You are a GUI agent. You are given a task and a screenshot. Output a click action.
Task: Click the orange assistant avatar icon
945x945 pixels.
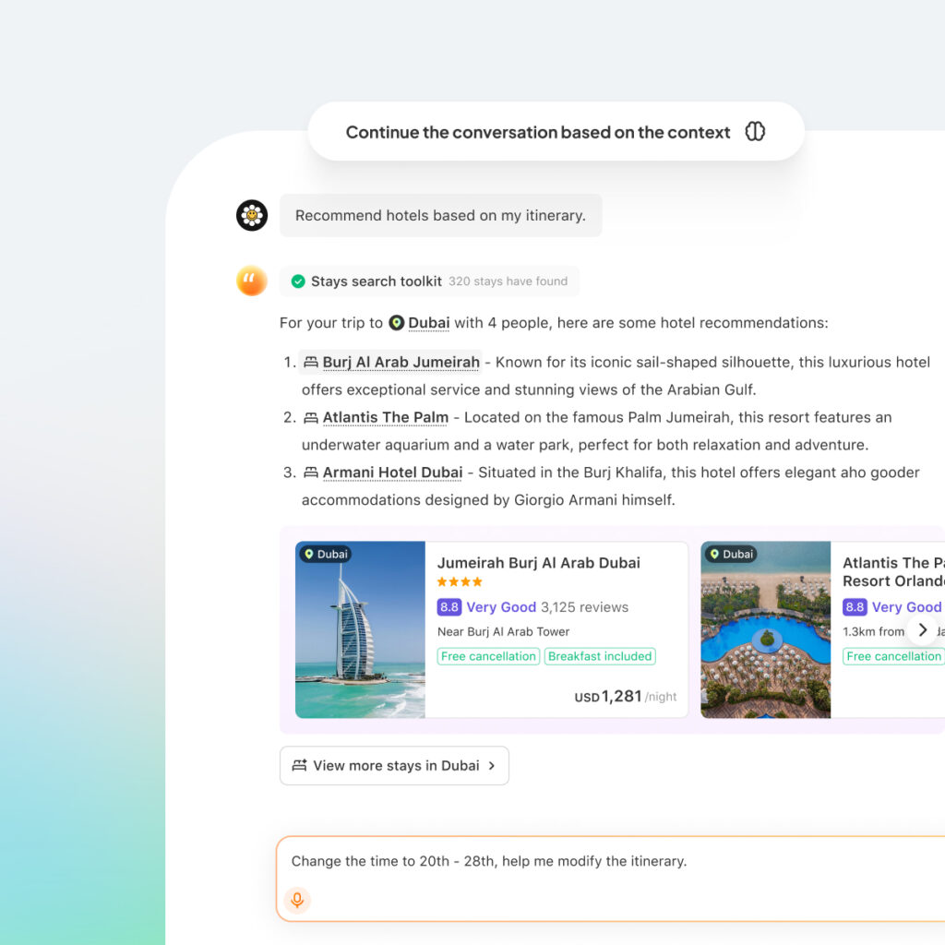tap(252, 281)
